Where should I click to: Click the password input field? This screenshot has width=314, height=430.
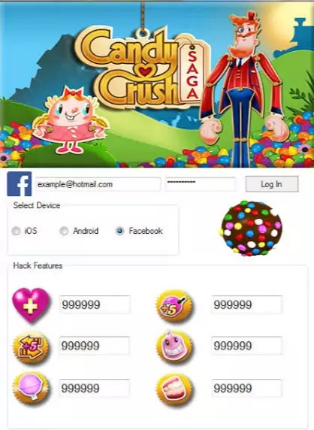[x=201, y=184]
